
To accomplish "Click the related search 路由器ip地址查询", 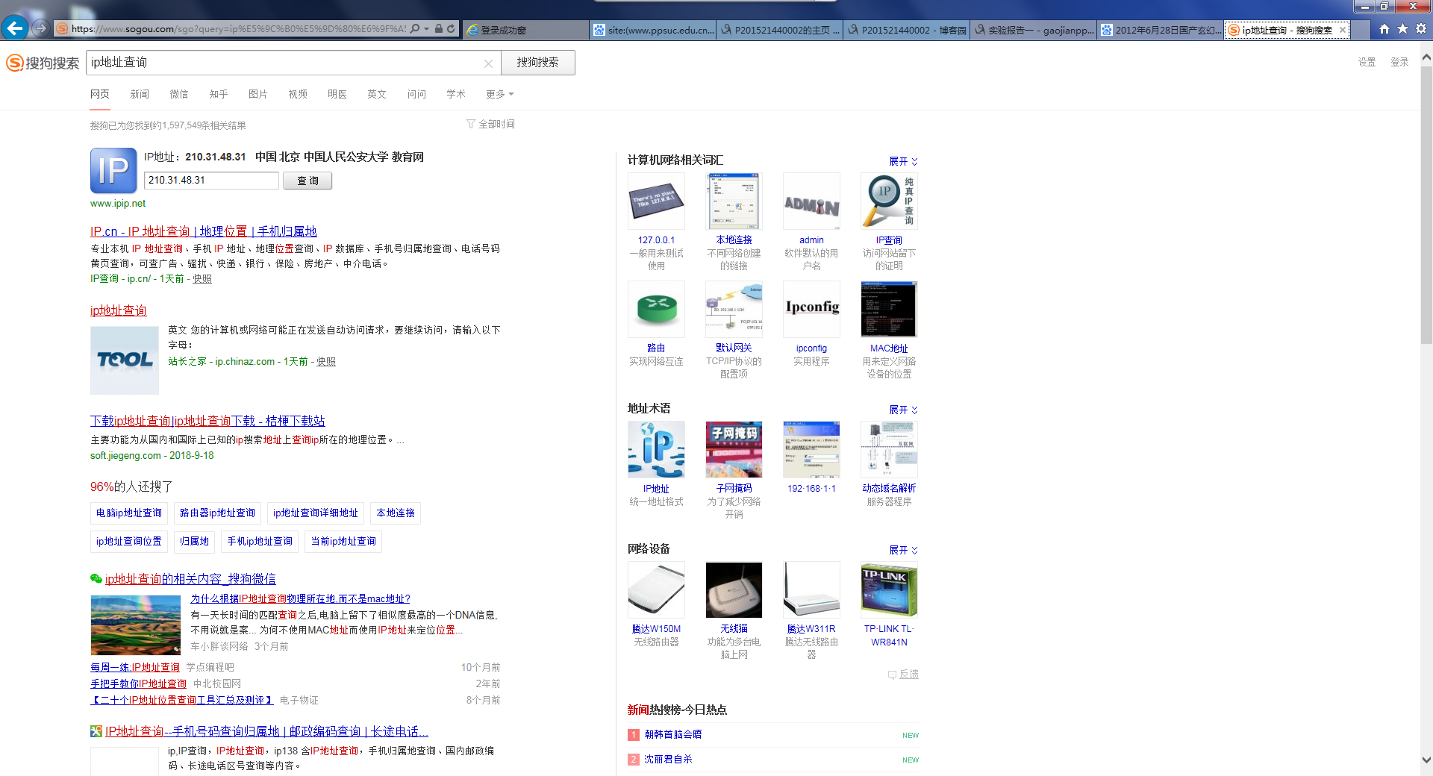I will (217, 513).
